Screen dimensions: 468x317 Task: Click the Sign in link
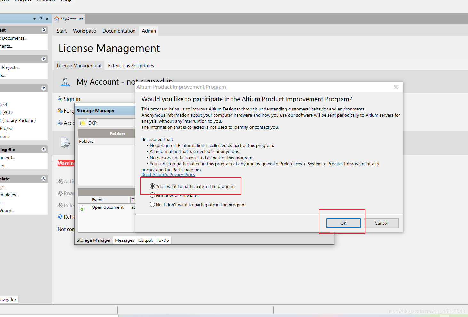click(x=72, y=99)
